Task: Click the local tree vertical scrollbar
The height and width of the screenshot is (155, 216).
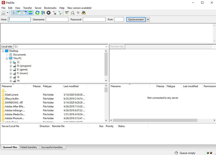Action: (106, 64)
